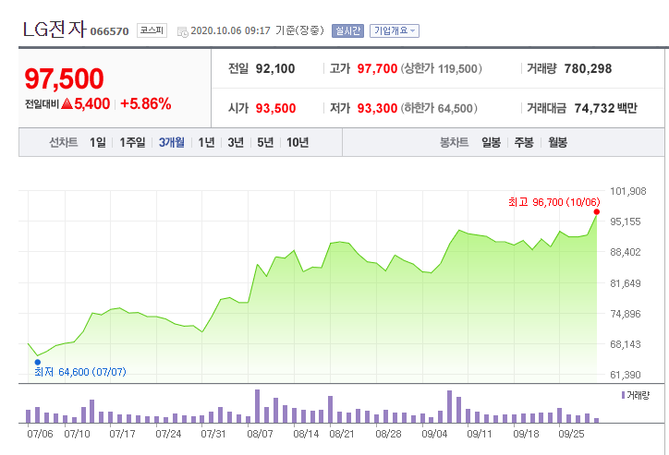Select the 월봉 monthly candle chart
The width and height of the screenshot is (669, 455).
point(558,143)
